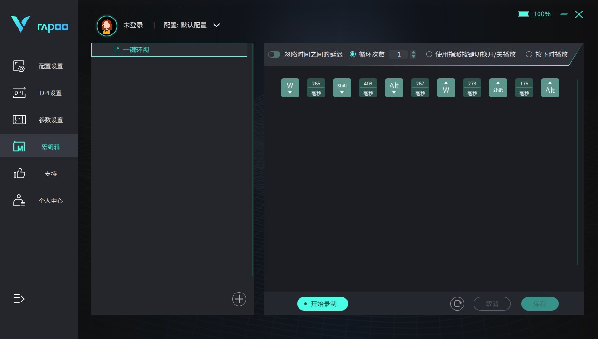
Task: Click the macro list scrollbar
Action: [x=253, y=160]
